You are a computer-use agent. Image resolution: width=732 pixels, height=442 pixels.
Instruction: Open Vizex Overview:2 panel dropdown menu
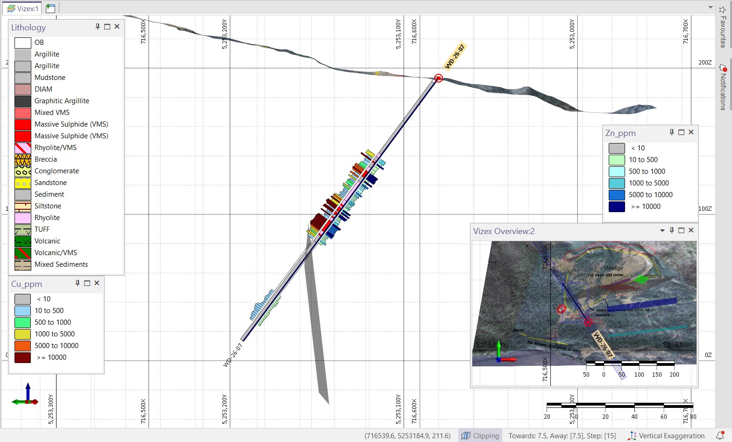(x=662, y=230)
